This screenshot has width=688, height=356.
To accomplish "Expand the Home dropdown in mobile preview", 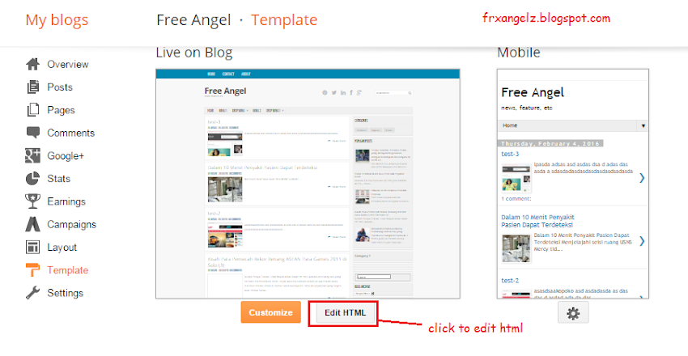I will 643,126.
